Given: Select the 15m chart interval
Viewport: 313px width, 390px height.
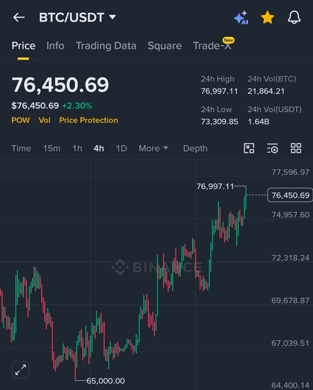Looking at the screenshot, I should coord(52,148).
